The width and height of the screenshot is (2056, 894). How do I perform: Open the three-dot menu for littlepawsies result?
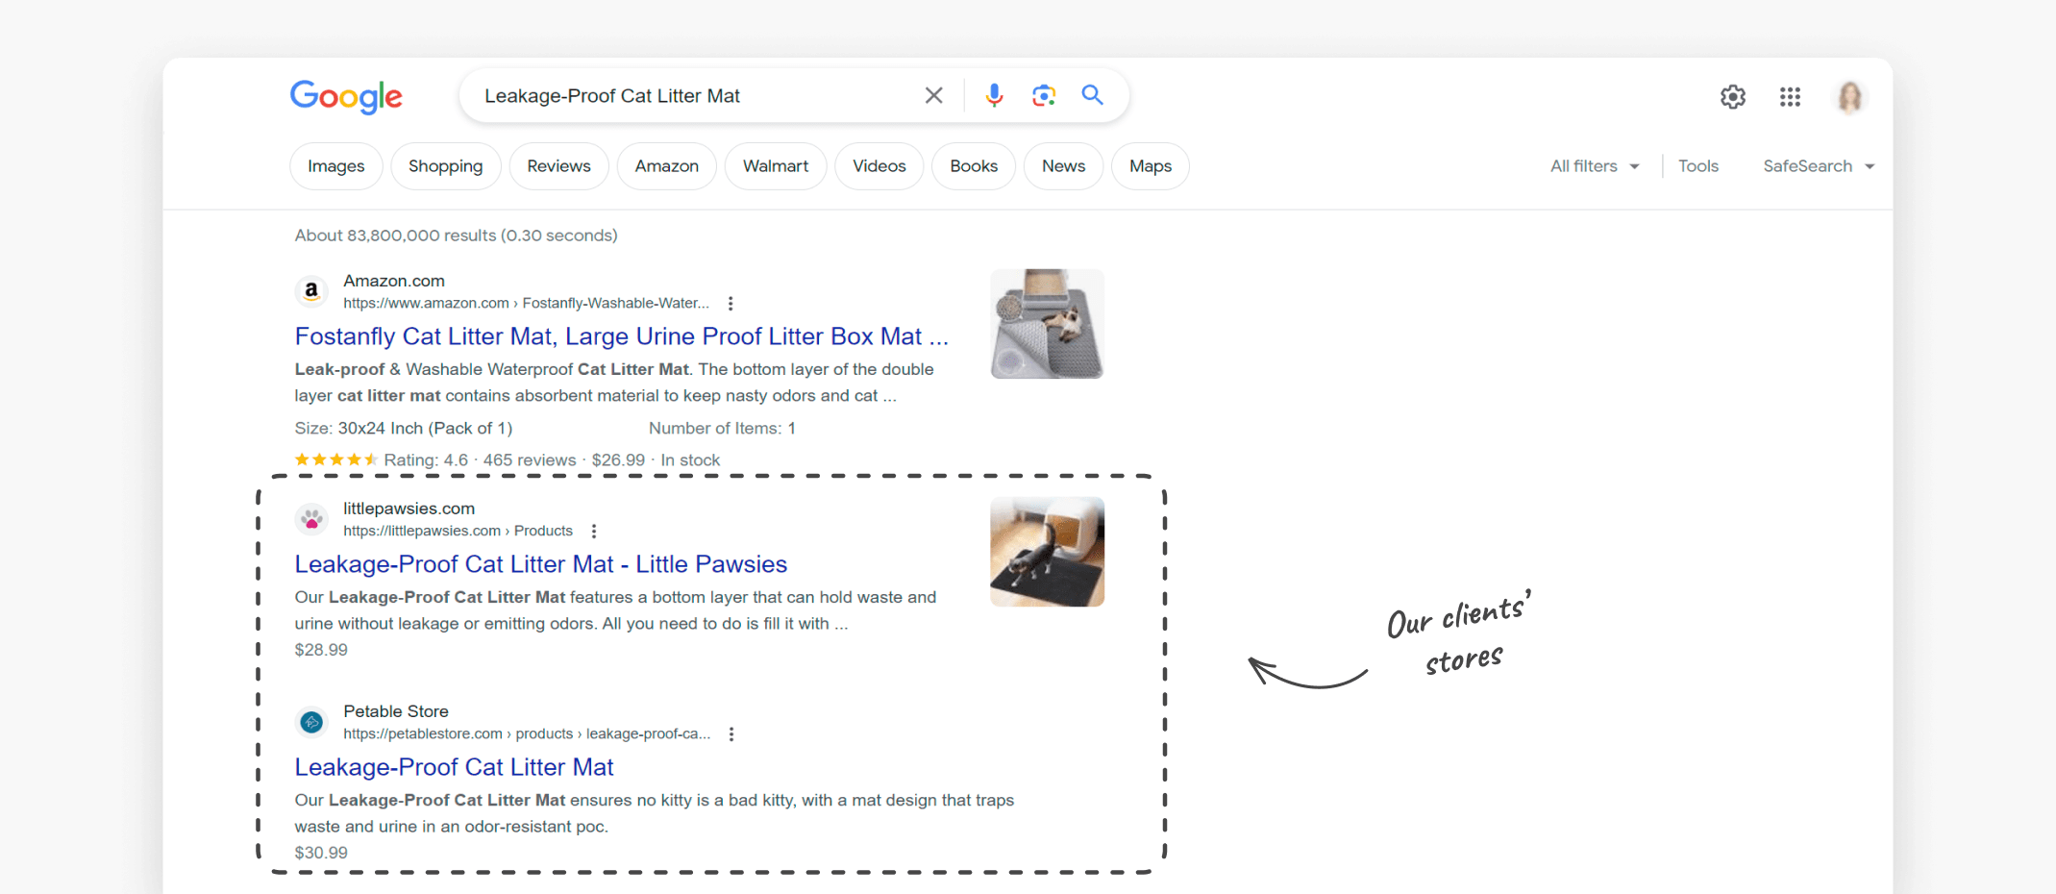[x=594, y=532]
